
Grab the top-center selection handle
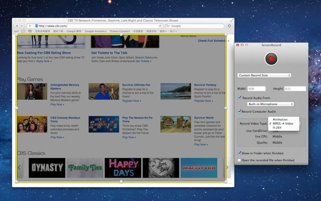121,35
